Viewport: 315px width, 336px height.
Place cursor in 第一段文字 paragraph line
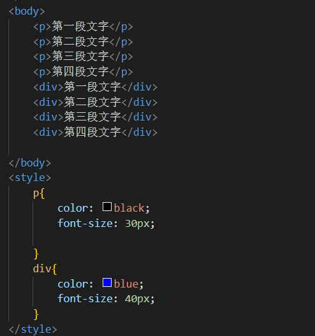pos(83,27)
